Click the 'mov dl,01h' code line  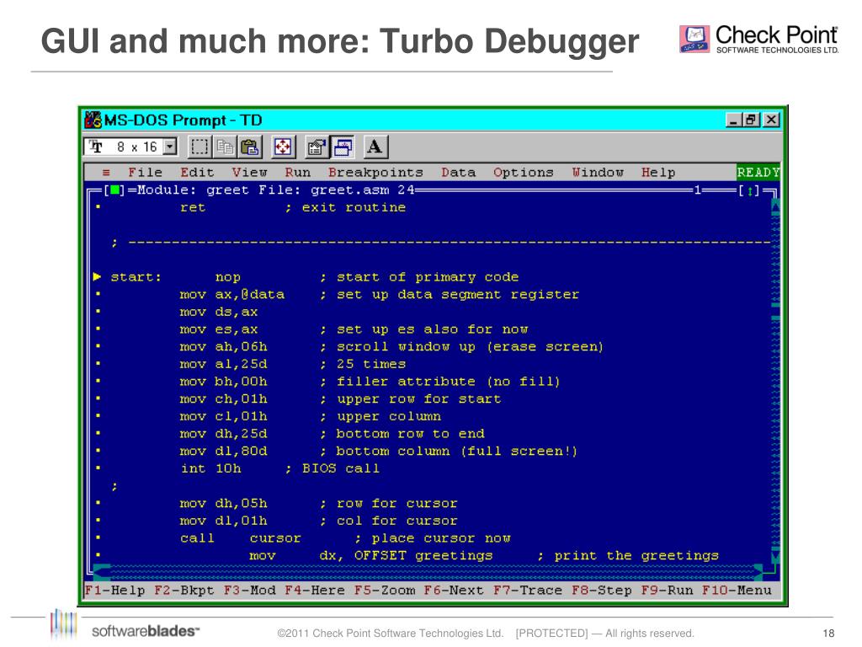[x=318, y=521]
